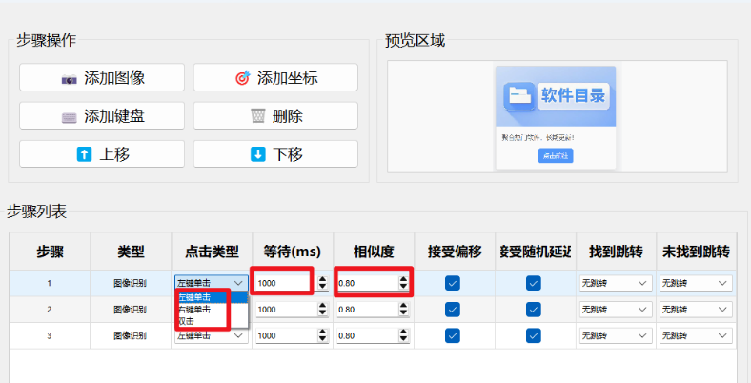Click the 找到跳转 column header
751x383 pixels.
[616, 252]
